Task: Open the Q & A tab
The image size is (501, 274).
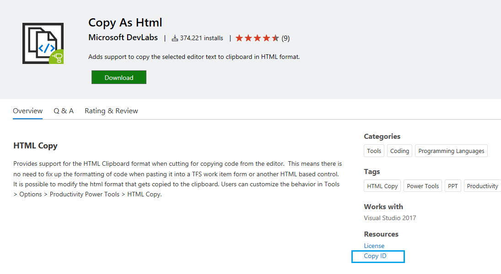Action: point(64,111)
